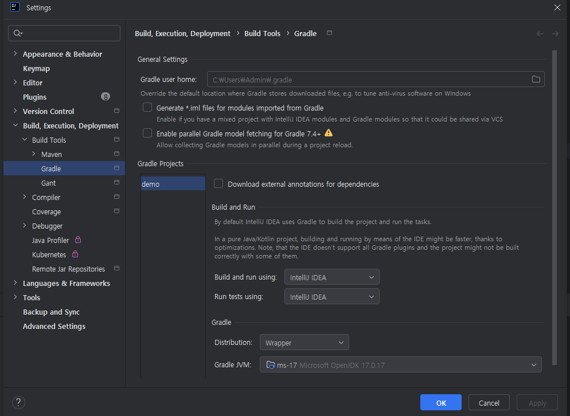Select Gant under Build Tools
This screenshot has height=416, width=570.
[48, 183]
